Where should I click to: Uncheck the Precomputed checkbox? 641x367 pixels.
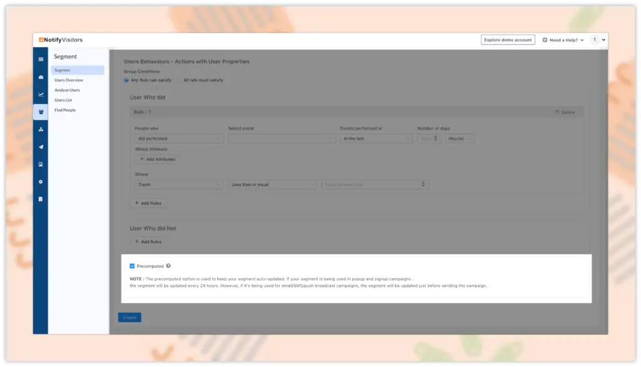tap(132, 266)
